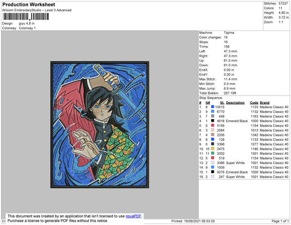
Task: Click the stitch count '1009' in row 14
Action: pos(221,167)
